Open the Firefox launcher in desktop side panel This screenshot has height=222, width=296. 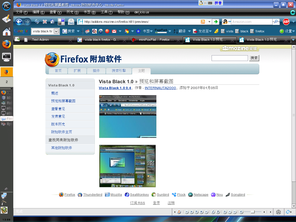point(6,44)
